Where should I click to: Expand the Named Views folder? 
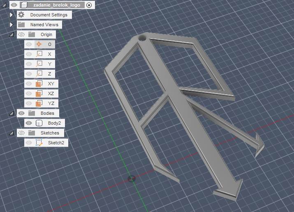pyautogui.click(x=11, y=25)
